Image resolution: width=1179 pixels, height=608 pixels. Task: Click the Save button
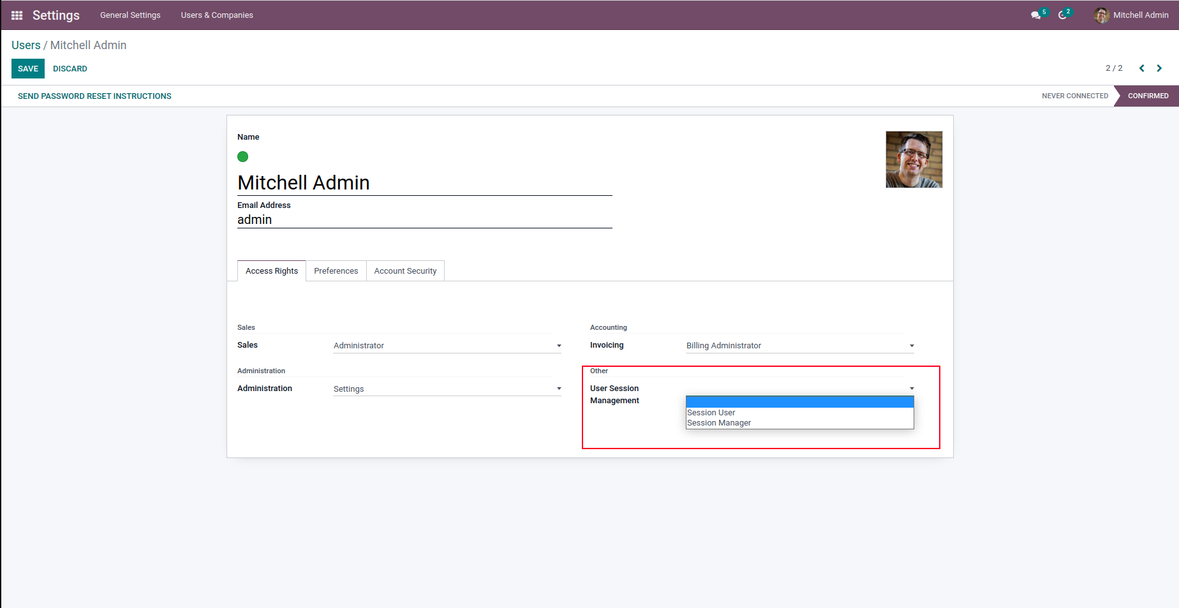pyautogui.click(x=28, y=69)
